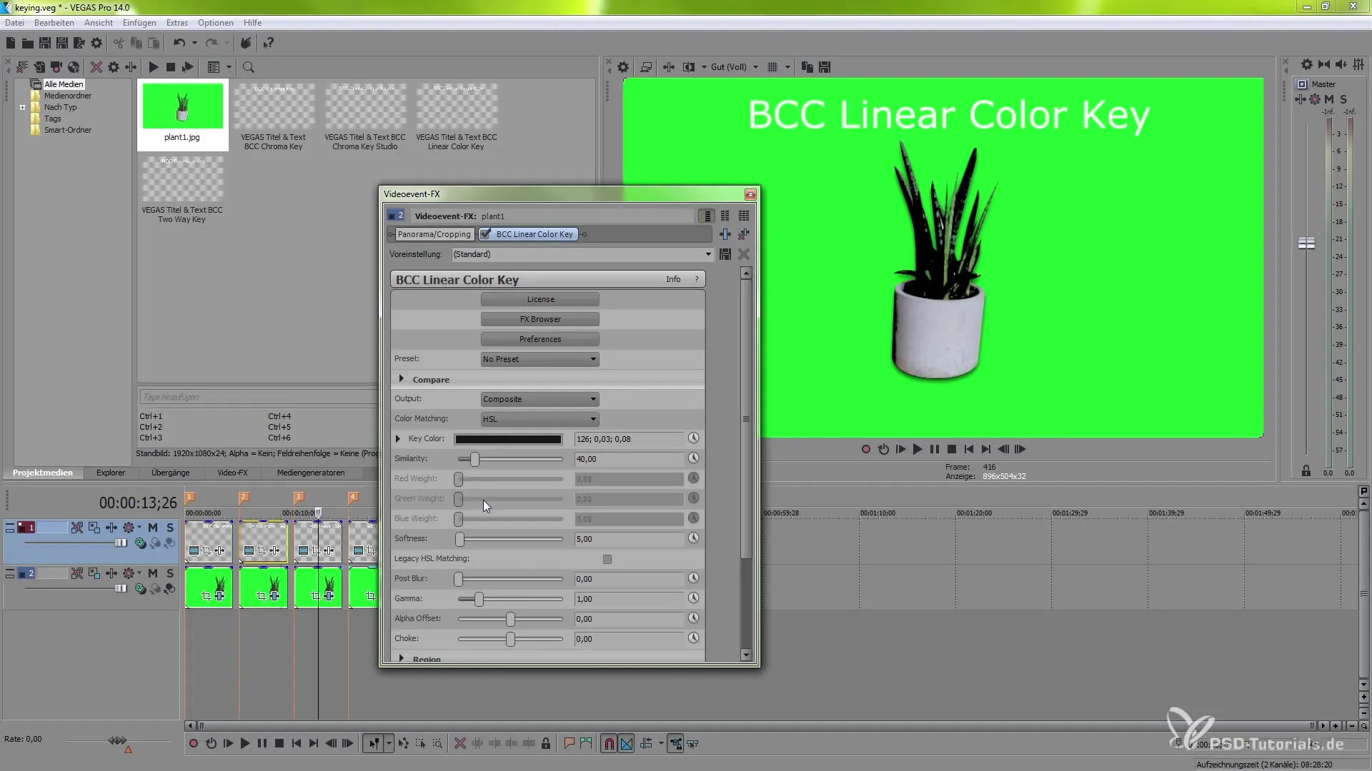Click animate clock icon for Similarity
The width and height of the screenshot is (1372, 771).
693,458
